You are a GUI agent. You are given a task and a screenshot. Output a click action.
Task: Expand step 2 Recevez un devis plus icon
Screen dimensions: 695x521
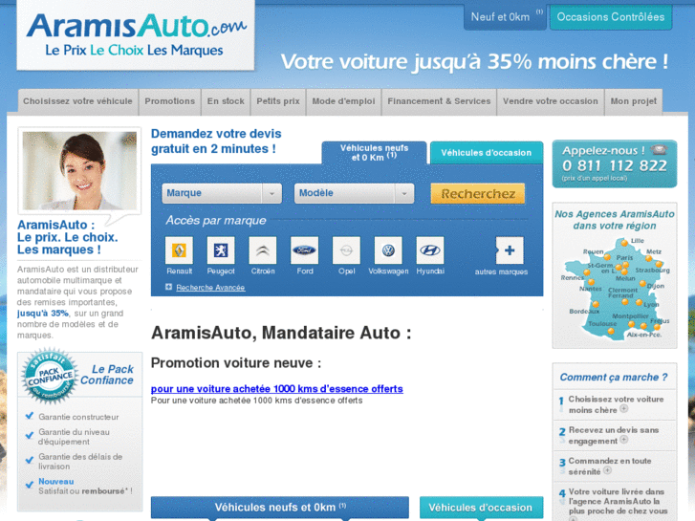pos(623,440)
